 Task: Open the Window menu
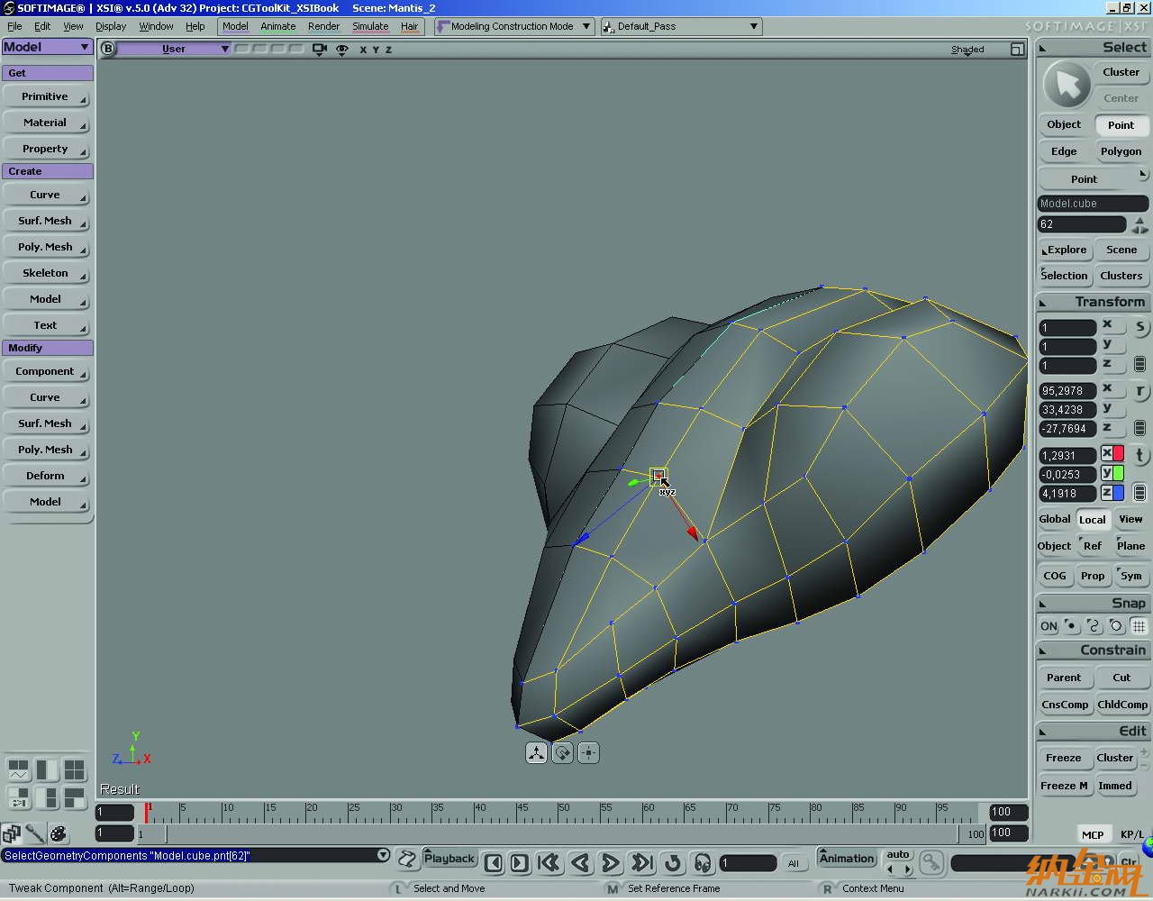tap(156, 26)
